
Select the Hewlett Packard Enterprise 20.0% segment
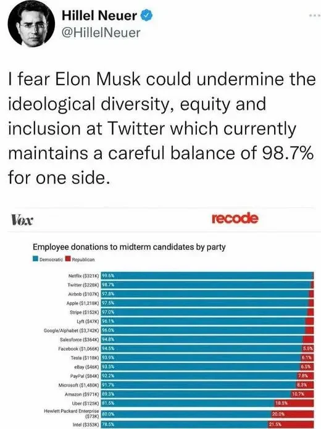pyautogui.click(x=292, y=414)
